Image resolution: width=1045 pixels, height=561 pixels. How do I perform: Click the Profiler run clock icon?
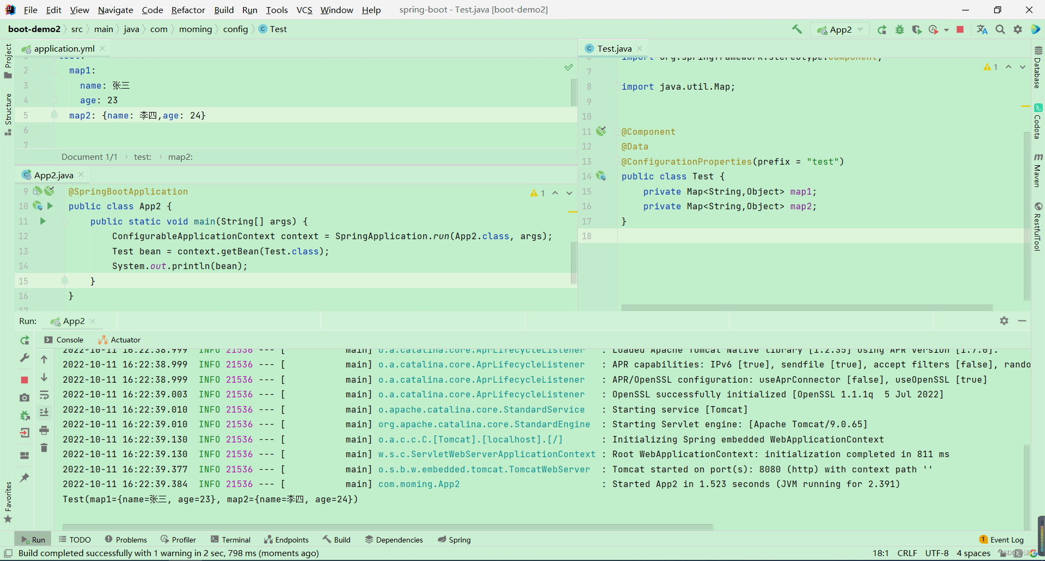933,29
